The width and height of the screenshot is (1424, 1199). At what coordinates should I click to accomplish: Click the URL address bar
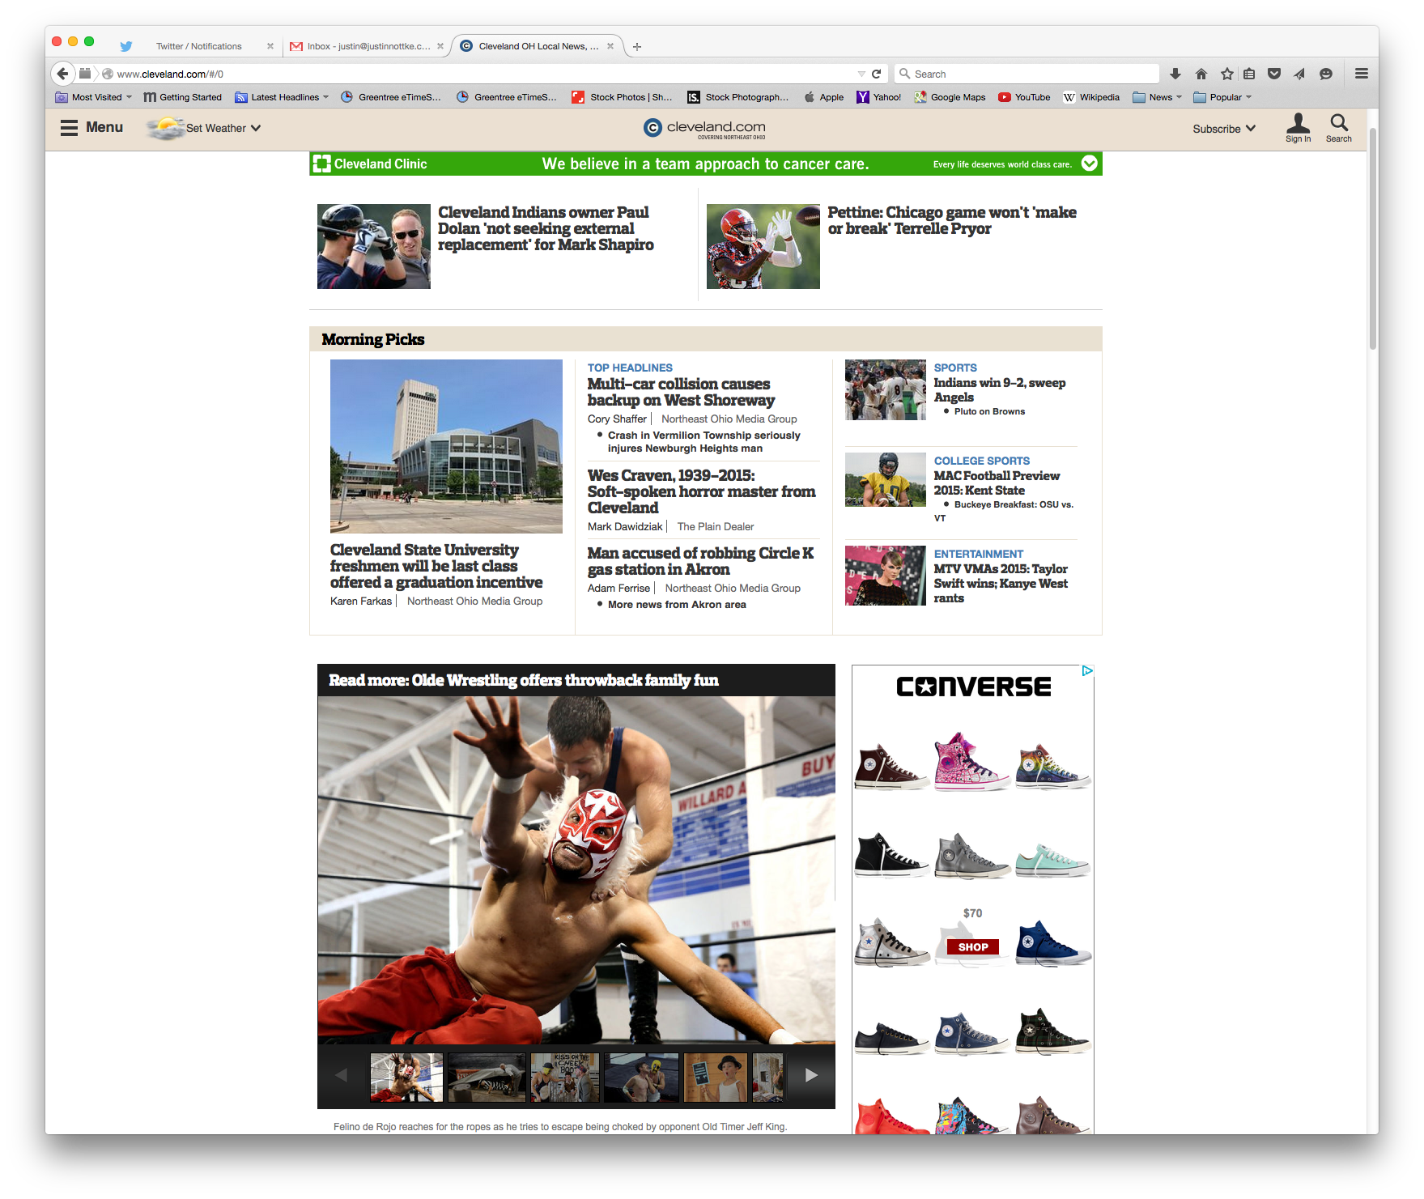point(486,74)
